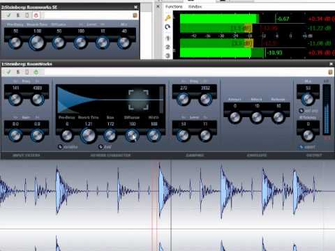335x251 pixels.
Task: Click the output level meter in RoomWorks
Action: tap(327, 109)
